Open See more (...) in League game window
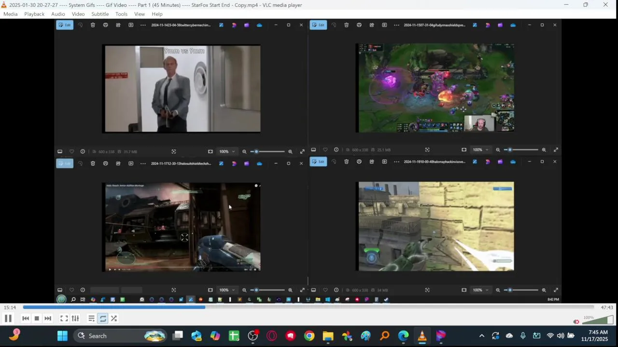618x347 pixels. point(396,25)
